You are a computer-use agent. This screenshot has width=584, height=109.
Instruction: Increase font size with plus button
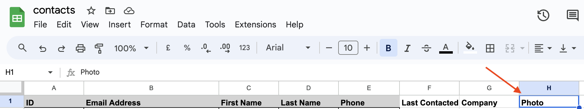pos(367,48)
